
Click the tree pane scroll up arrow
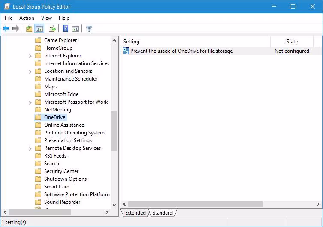click(114, 40)
